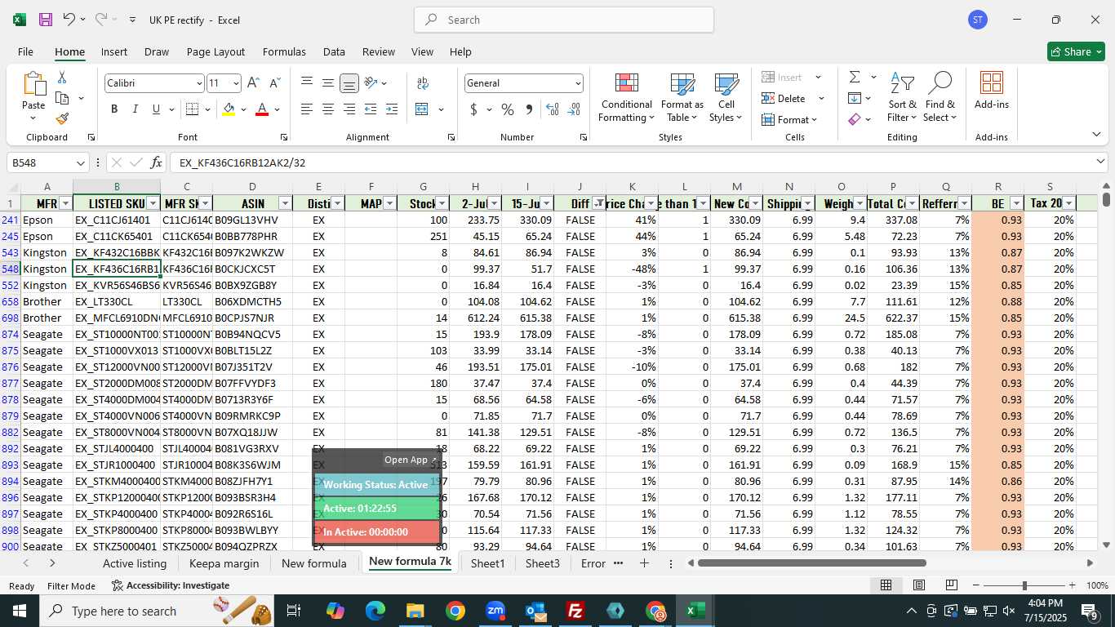Open filter dropdown for MFR column
1115x627 pixels.
point(64,203)
